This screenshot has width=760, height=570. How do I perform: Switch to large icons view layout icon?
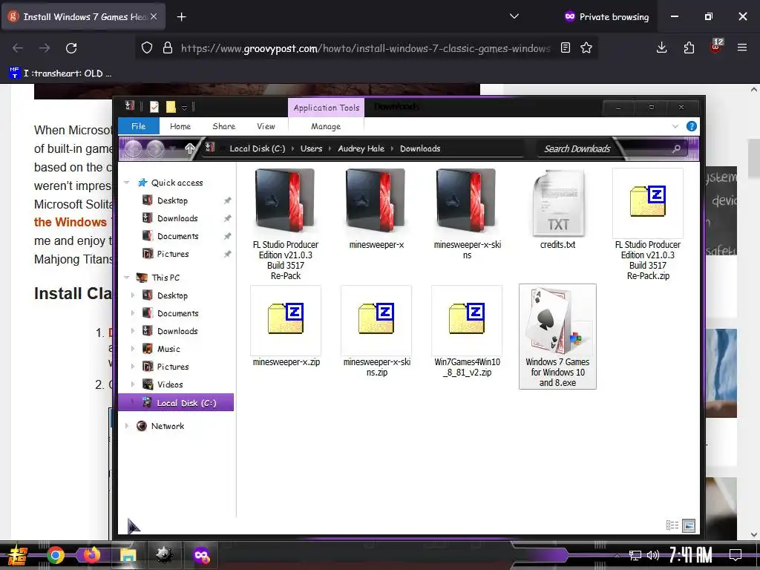[x=688, y=525]
